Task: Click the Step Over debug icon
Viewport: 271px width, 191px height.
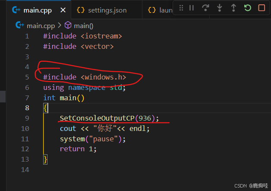Action: (x=205, y=8)
